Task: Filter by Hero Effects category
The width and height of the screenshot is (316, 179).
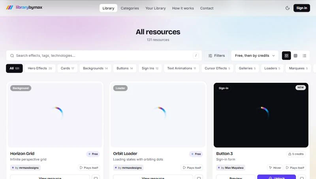Action: (40, 68)
